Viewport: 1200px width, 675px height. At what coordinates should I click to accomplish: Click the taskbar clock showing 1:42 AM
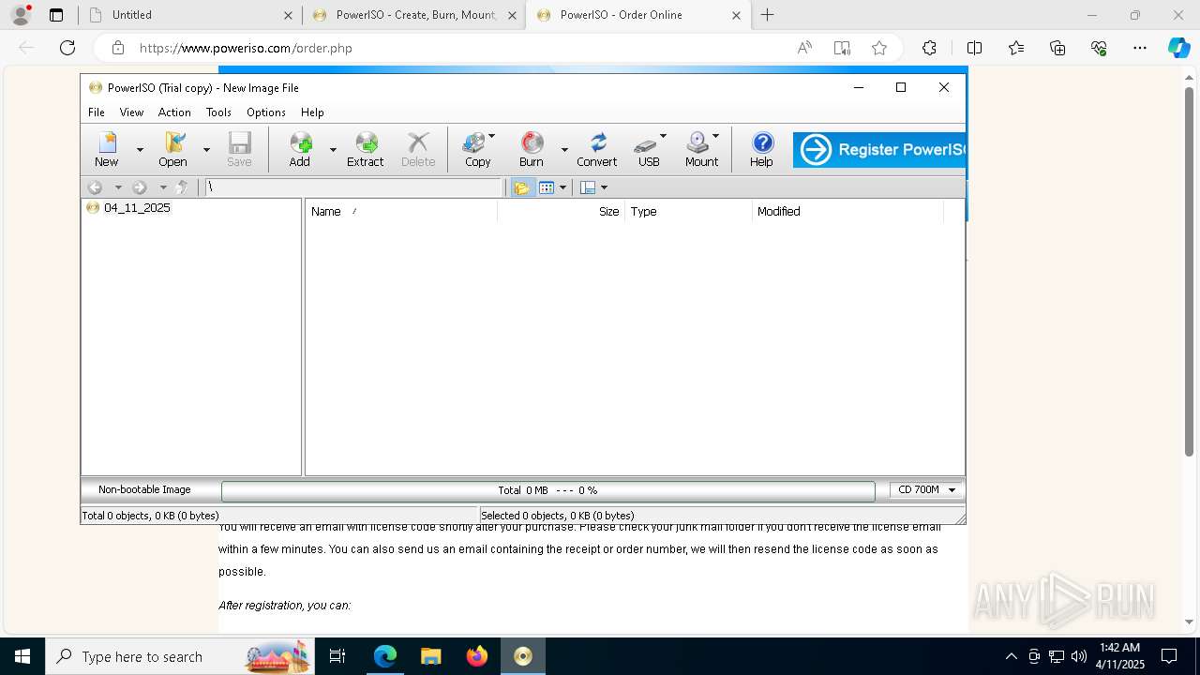click(x=1120, y=656)
